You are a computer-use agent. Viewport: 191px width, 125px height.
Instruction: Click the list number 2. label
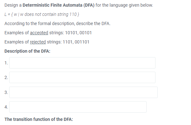pyautogui.click(x=6, y=78)
